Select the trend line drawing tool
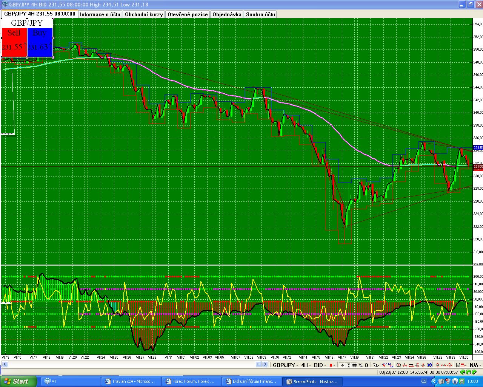Screen dimensions: 483x387 click(385, 365)
